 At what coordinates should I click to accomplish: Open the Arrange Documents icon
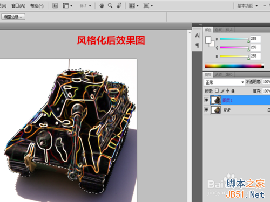pyautogui.click(x=132, y=6)
